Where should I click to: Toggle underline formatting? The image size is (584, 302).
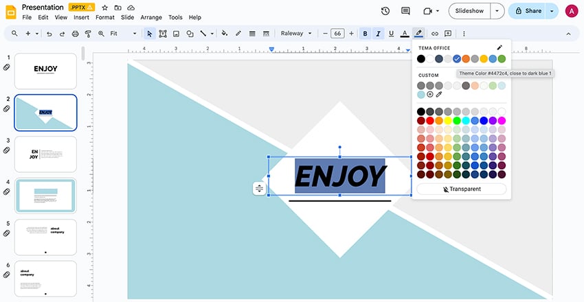[391, 33]
